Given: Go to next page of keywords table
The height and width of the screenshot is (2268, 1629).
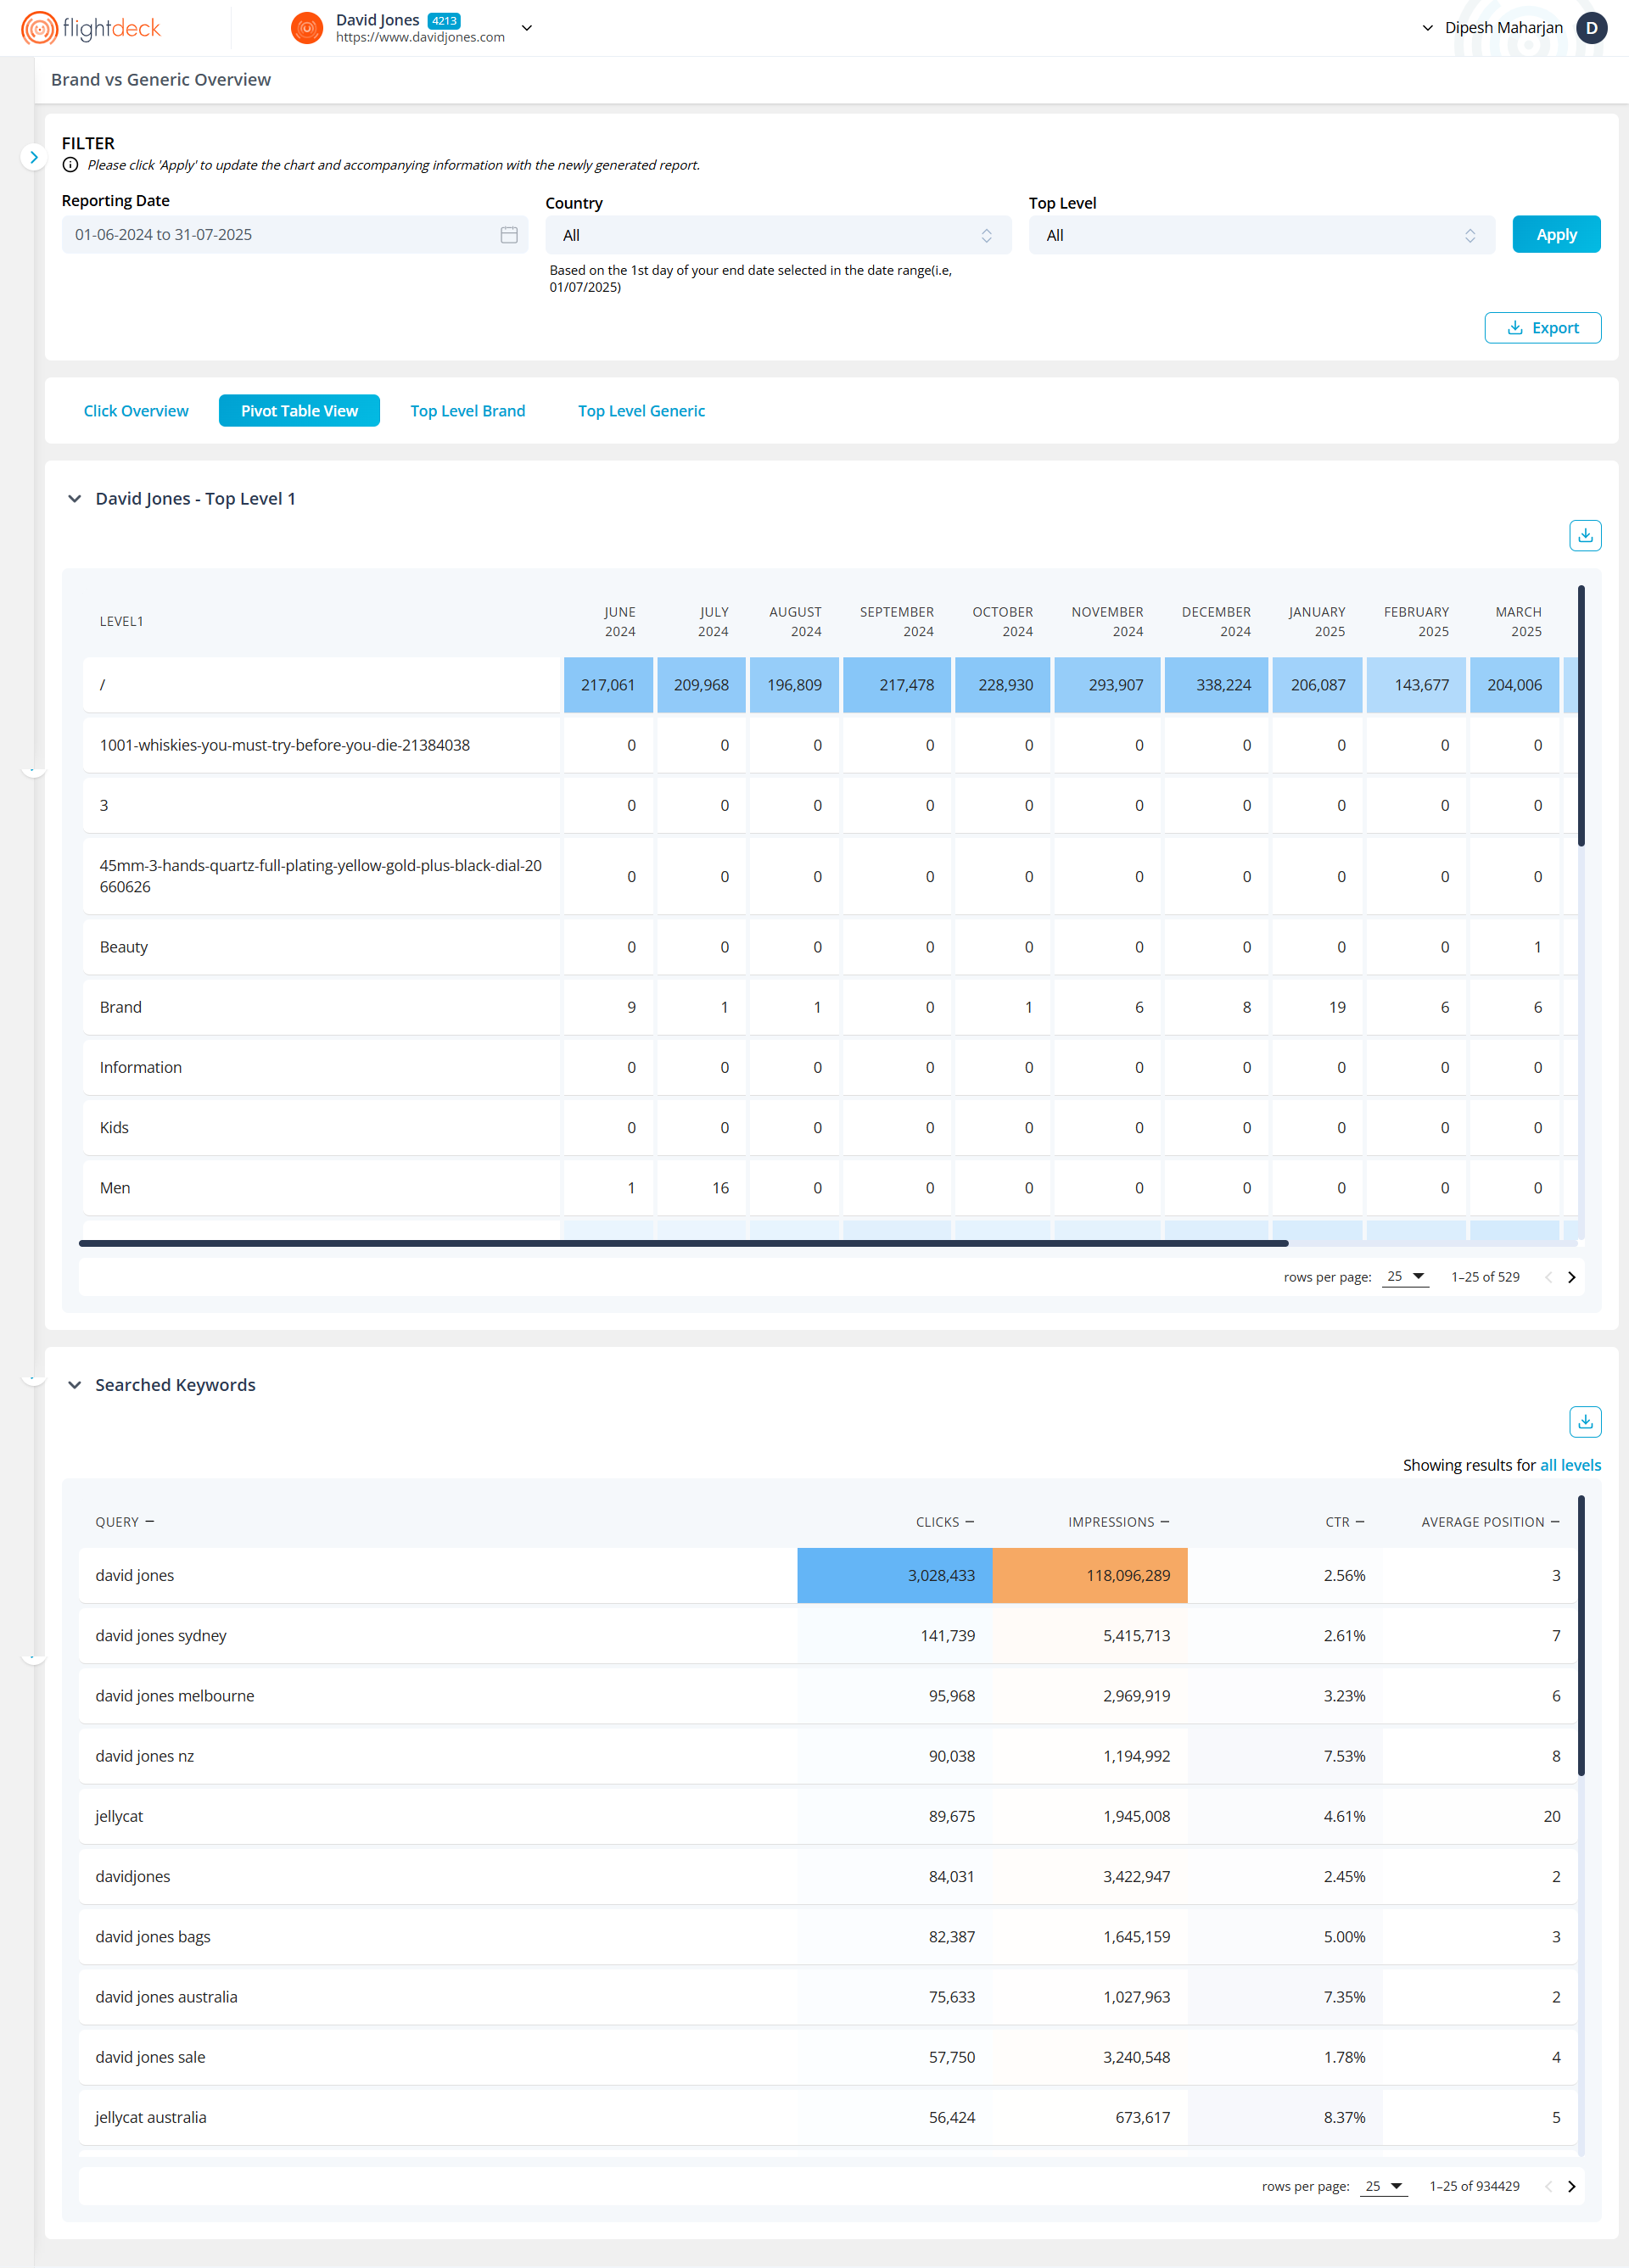Looking at the screenshot, I should (x=1571, y=2186).
